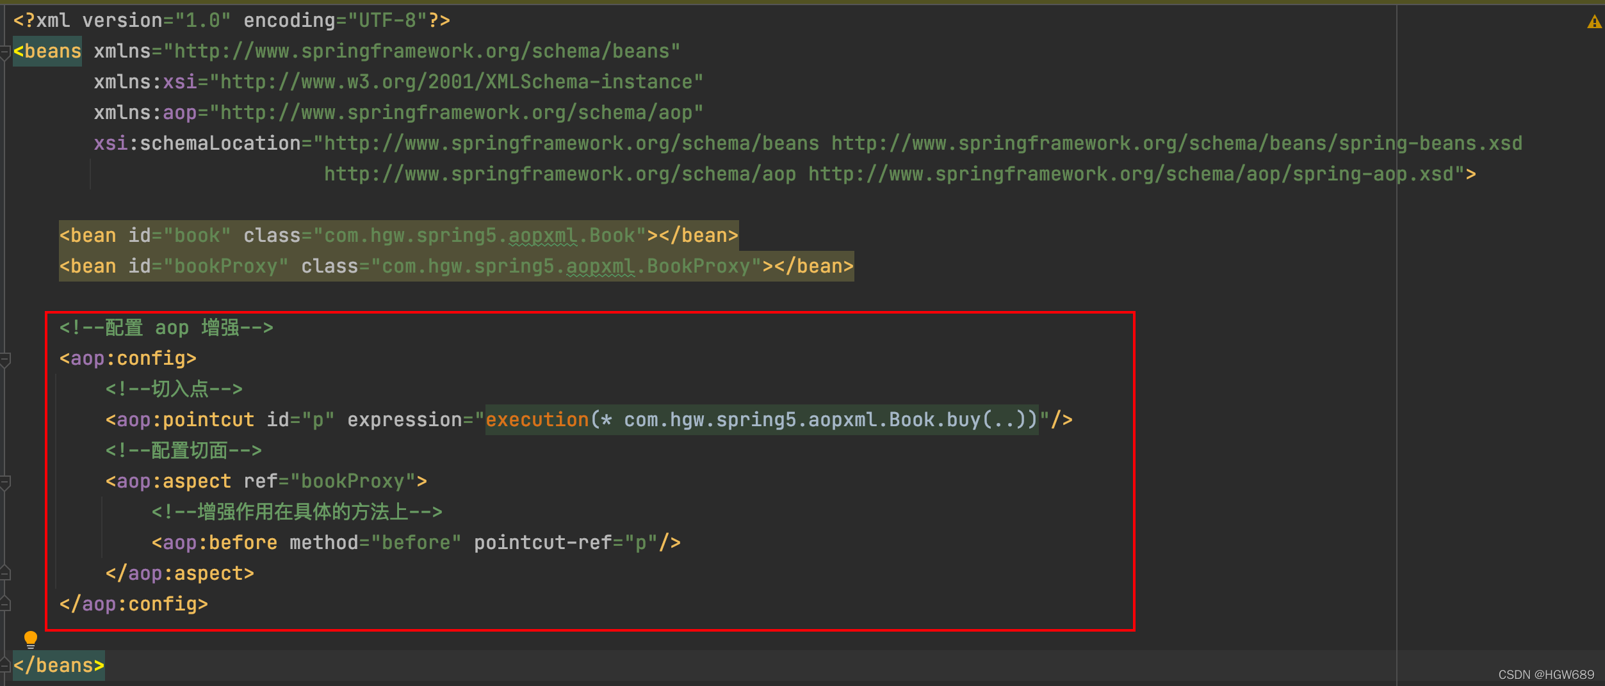This screenshot has height=686, width=1605.
Task: Click the aop:aspect ref "bookProxy" value
Action: click(x=353, y=481)
